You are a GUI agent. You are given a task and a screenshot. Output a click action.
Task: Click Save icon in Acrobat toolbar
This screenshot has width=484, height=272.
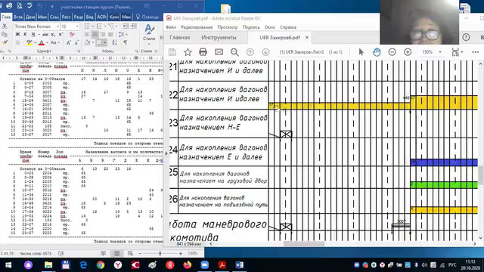[172, 52]
